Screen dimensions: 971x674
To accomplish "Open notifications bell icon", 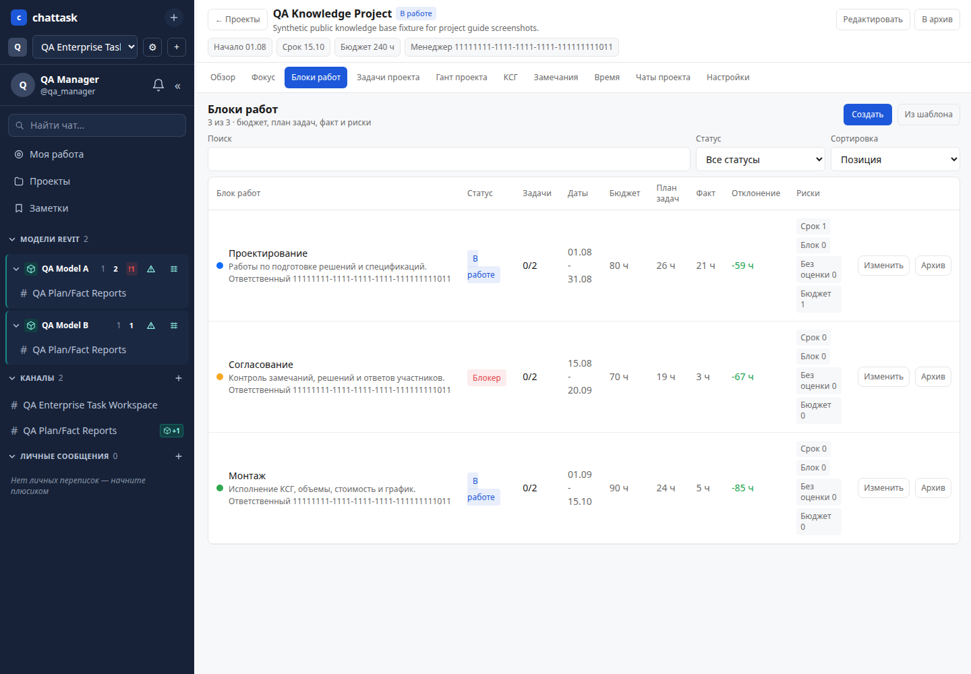I will click(x=158, y=85).
